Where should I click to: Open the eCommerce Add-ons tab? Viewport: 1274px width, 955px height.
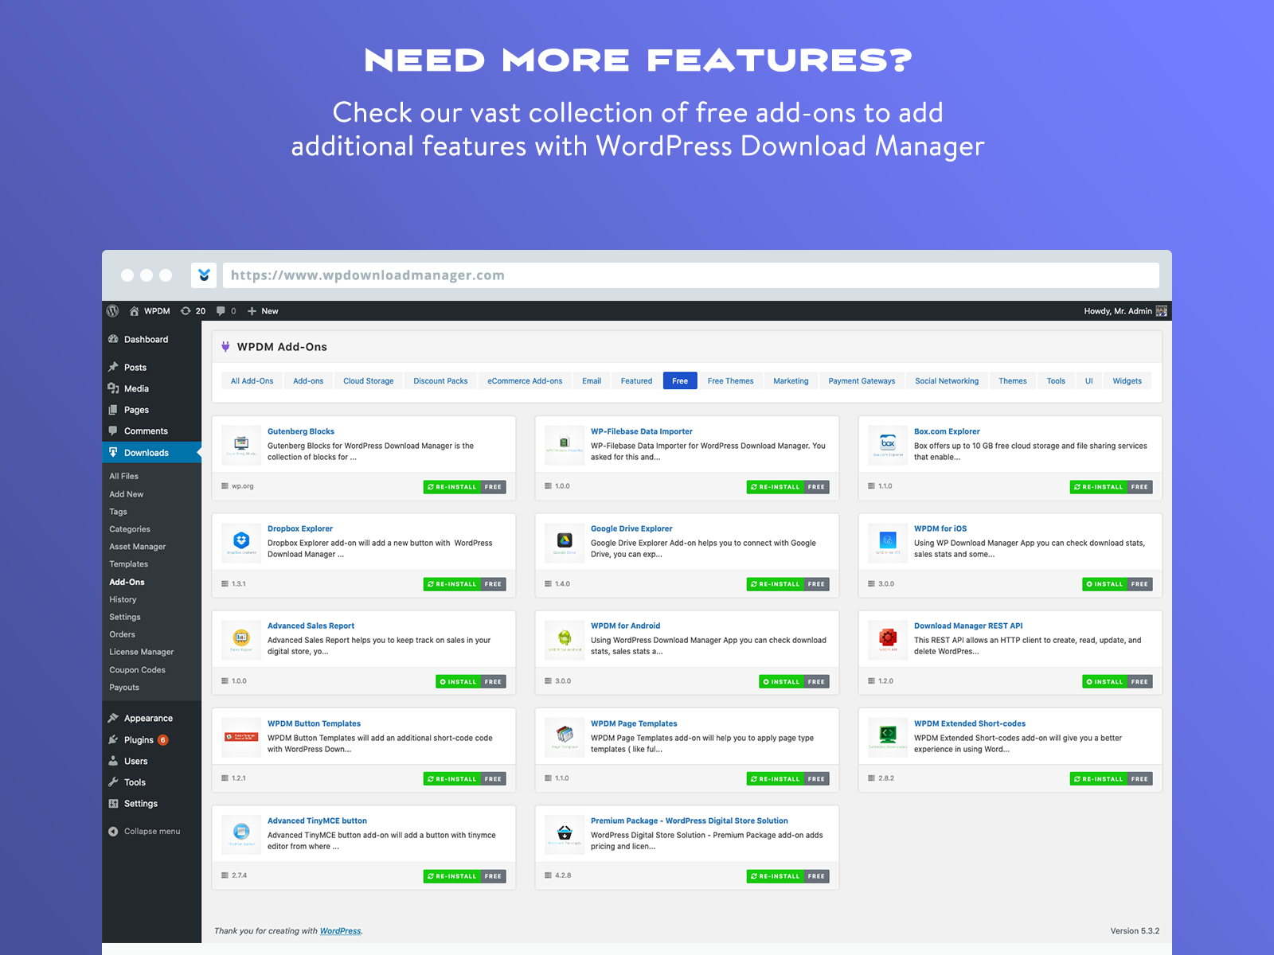point(525,381)
